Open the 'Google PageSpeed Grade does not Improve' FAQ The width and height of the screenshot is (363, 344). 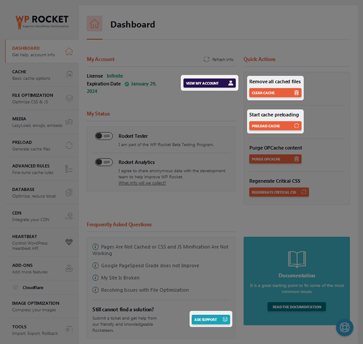(150, 265)
